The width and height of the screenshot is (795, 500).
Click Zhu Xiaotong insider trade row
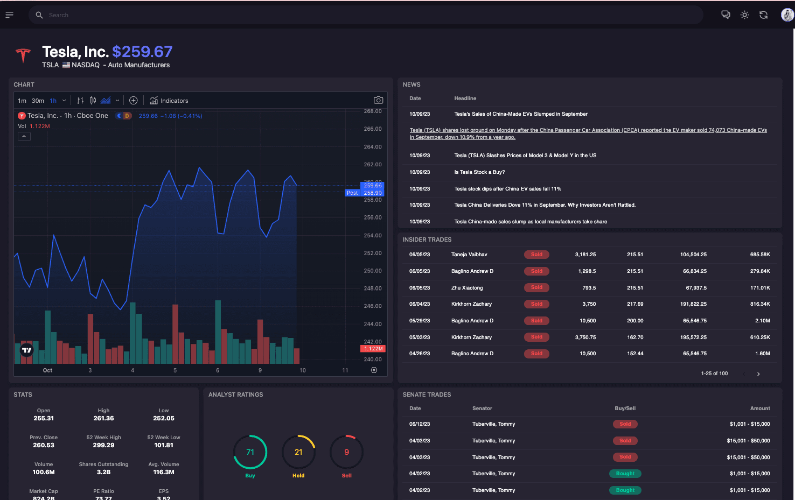point(590,288)
